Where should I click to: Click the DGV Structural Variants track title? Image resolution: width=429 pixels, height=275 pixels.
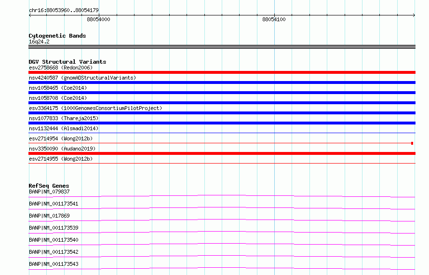click(x=67, y=62)
